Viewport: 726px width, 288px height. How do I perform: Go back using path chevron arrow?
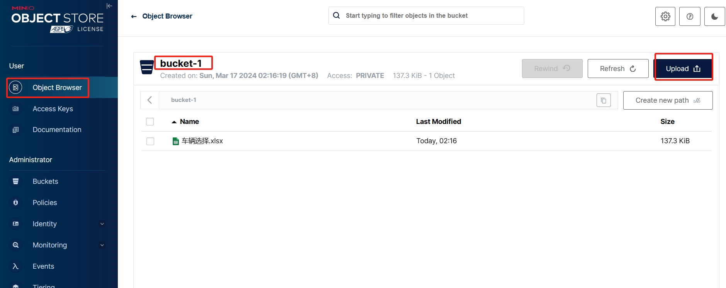click(150, 100)
